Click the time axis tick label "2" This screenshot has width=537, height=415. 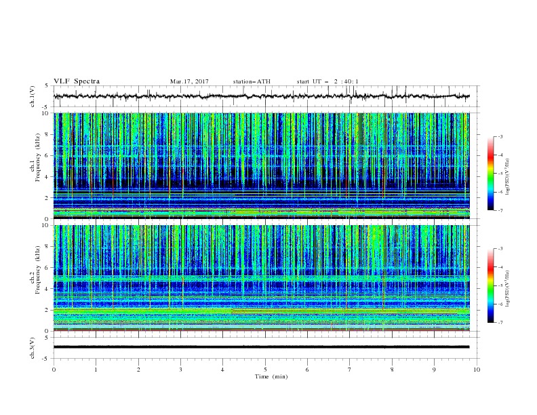(139, 370)
